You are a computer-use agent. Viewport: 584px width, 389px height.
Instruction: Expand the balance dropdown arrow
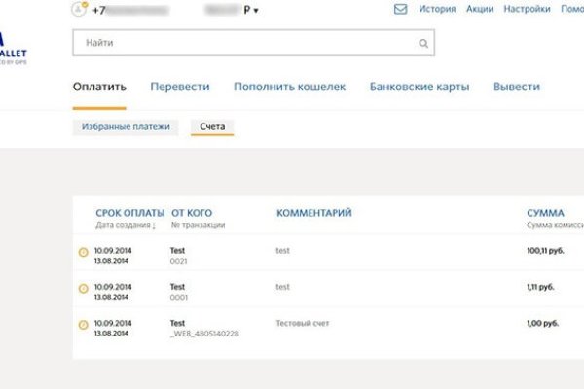coord(256,10)
